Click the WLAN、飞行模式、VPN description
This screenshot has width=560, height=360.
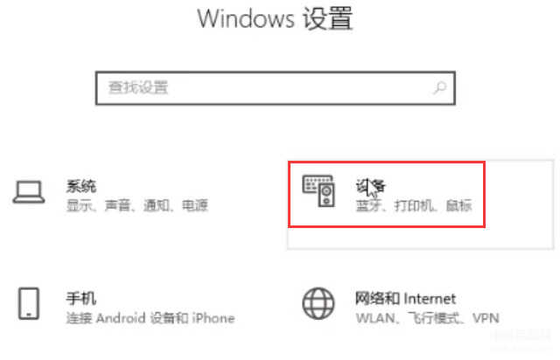[x=428, y=318]
